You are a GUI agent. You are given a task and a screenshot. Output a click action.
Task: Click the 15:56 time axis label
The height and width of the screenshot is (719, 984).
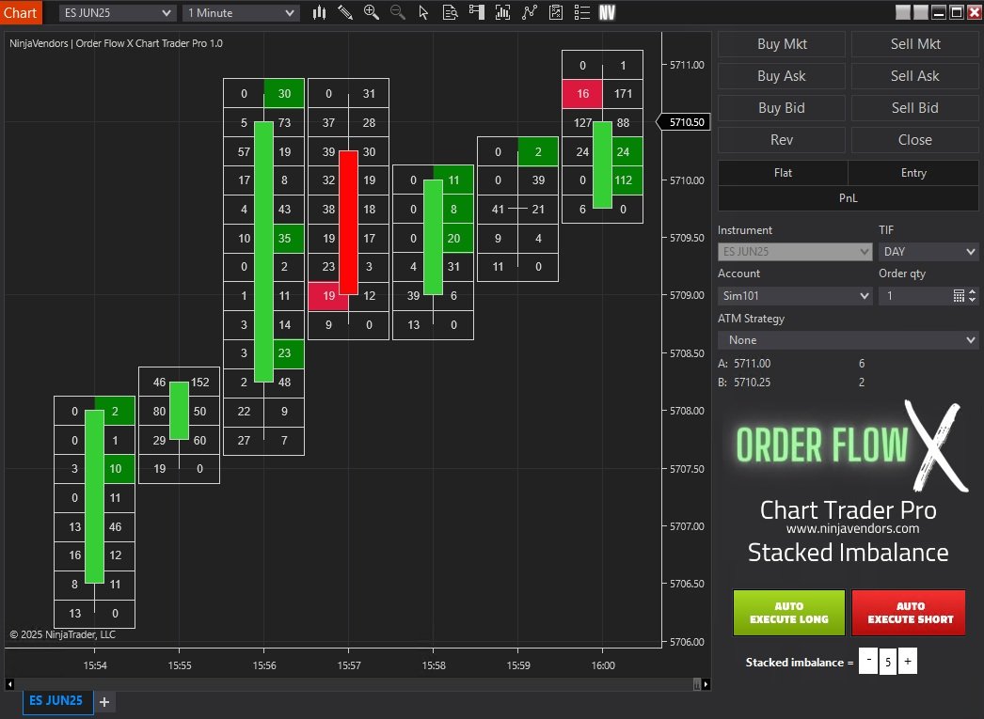tap(264, 665)
